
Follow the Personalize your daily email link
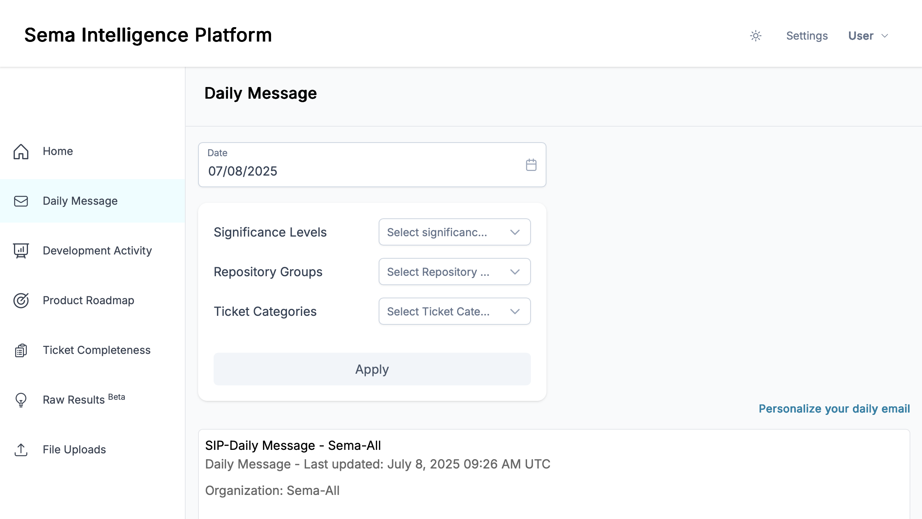pyautogui.click(x=834, y=409)
